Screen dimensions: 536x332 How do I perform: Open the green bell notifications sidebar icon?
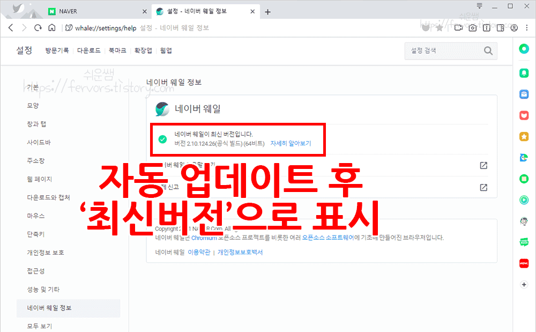click(x=524, y=73)
